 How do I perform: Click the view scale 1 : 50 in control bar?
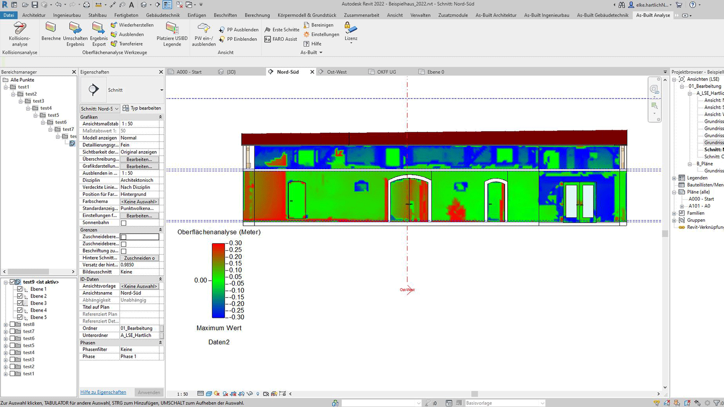pyautogui.click(x=183, y=394)
